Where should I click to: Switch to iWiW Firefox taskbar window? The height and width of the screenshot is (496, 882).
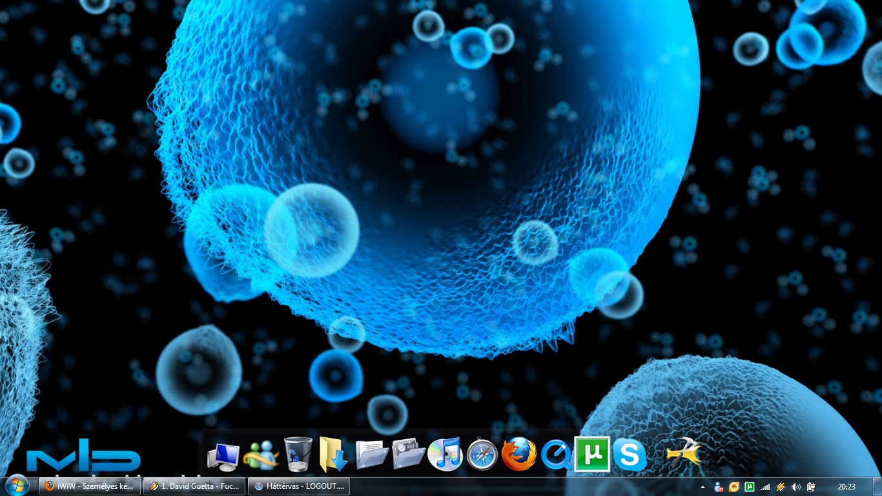pyautogui.click(x=90, y=486)
